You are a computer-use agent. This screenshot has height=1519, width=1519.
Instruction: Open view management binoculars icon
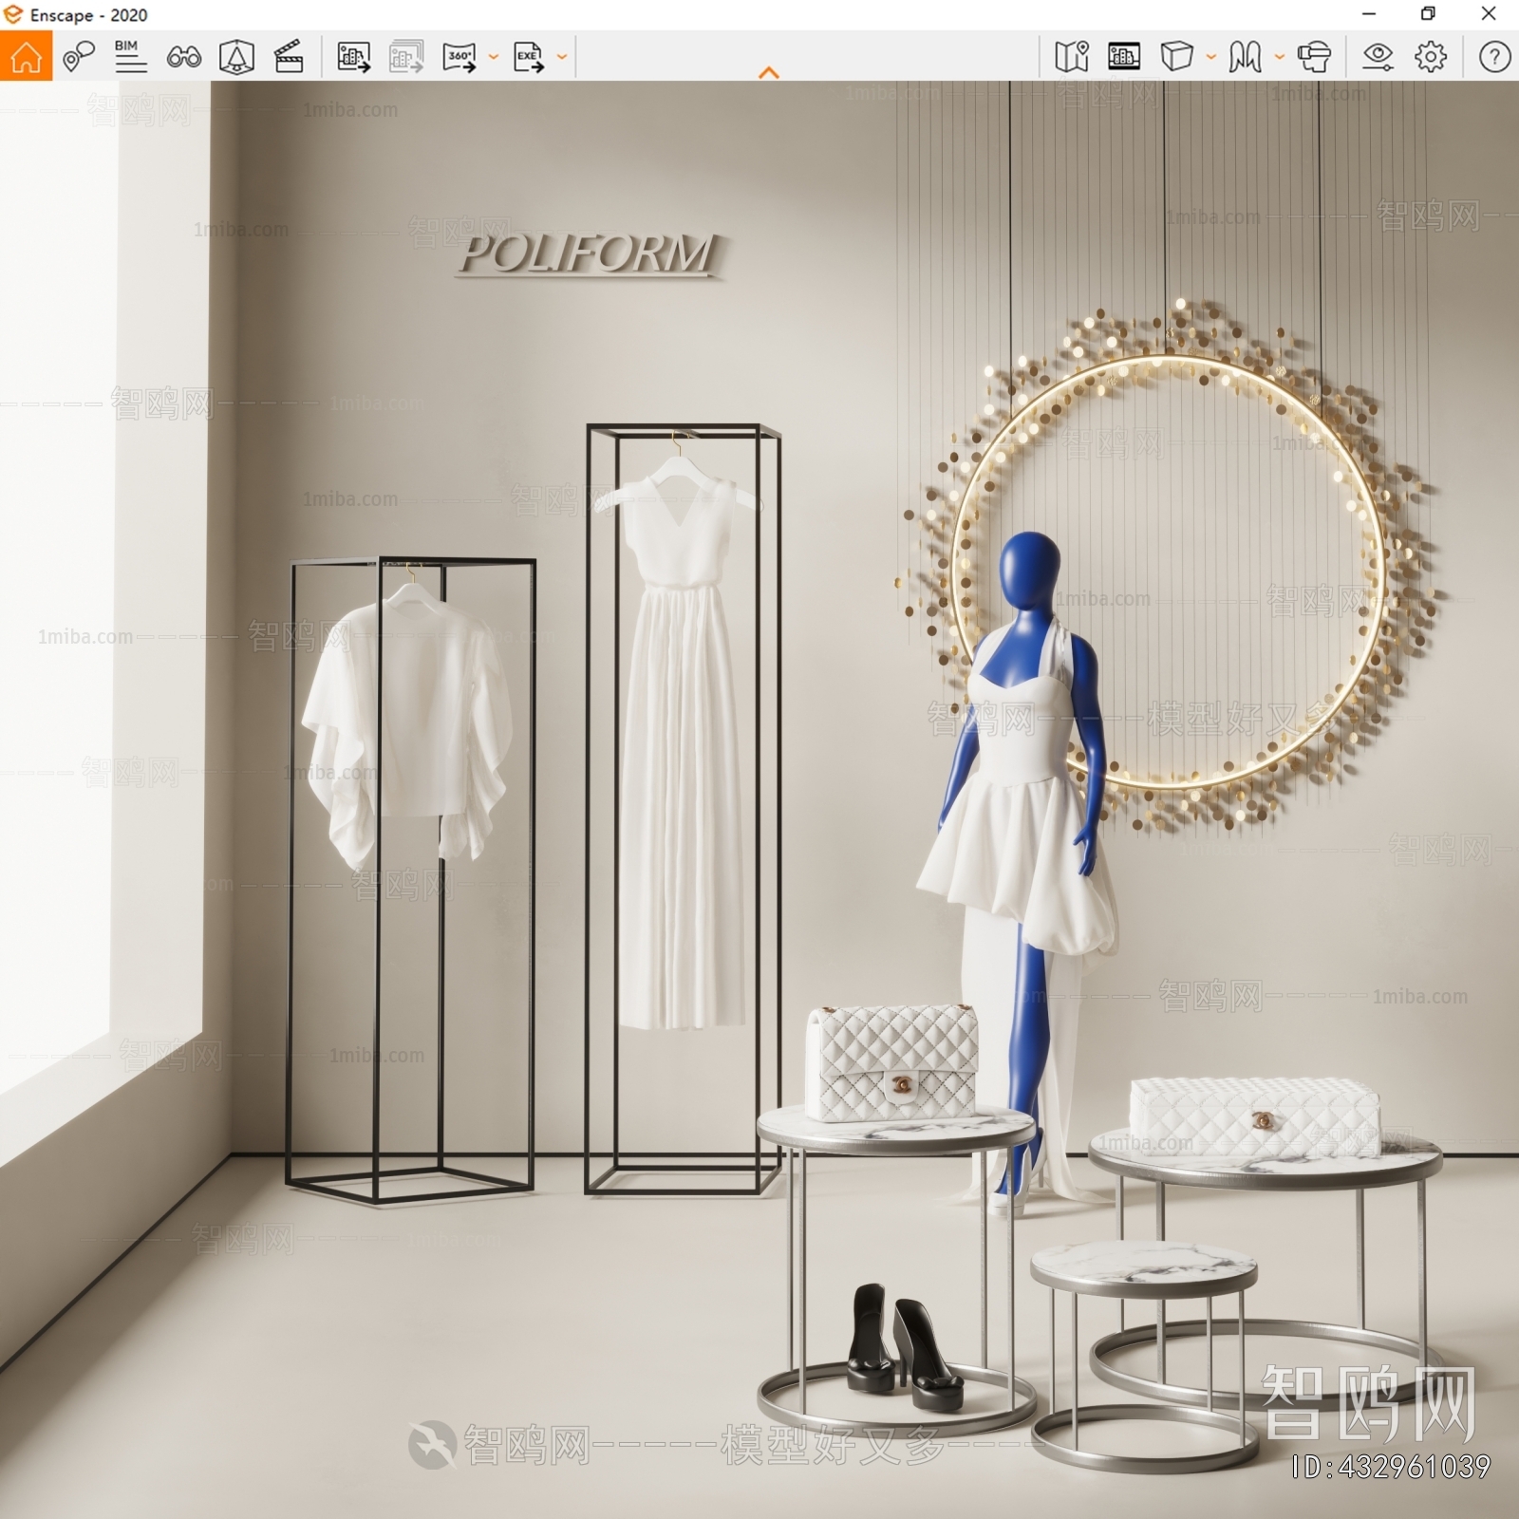(183, 57)
